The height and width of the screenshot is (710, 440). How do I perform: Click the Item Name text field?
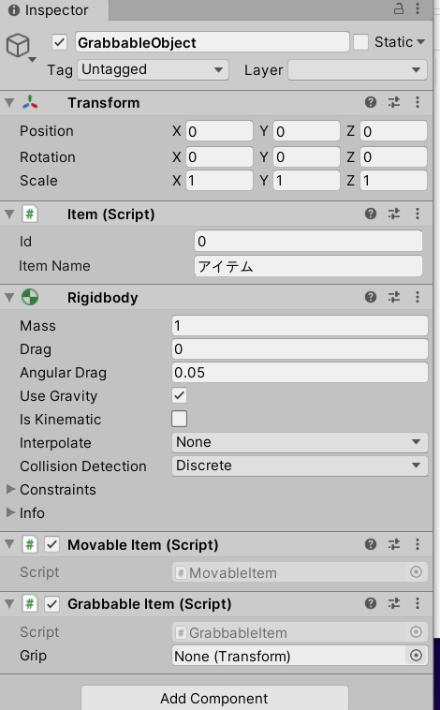pos(308,266)
